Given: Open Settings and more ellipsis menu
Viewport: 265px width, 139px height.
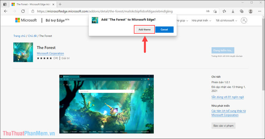Looking at the screenshot, I should click(x=260, y=11).
